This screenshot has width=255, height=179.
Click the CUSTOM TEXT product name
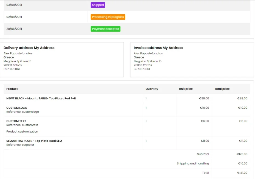point(16,121)
